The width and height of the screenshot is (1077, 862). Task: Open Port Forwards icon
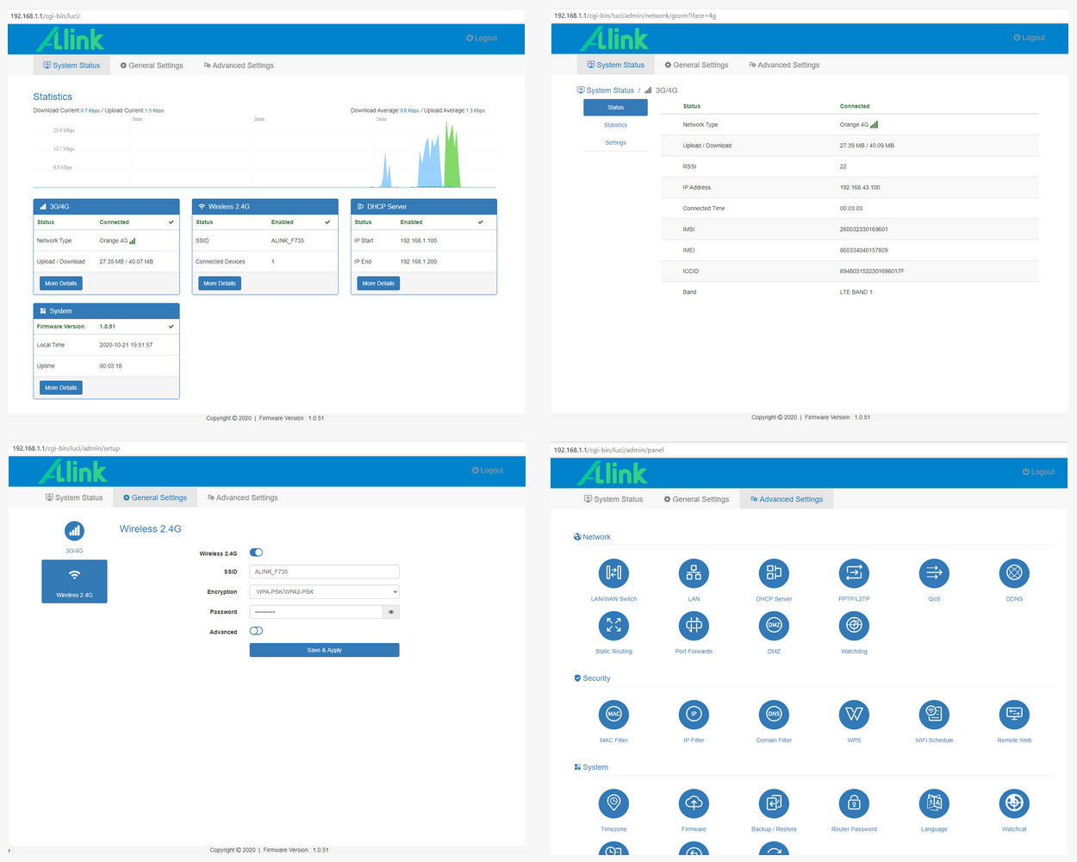tap(694, 626)
